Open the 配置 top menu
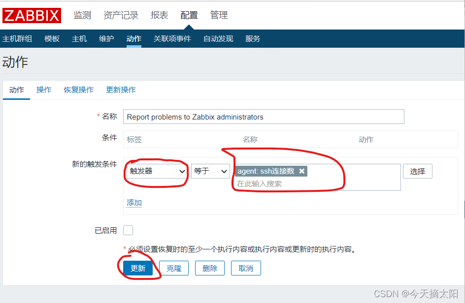 189,15
